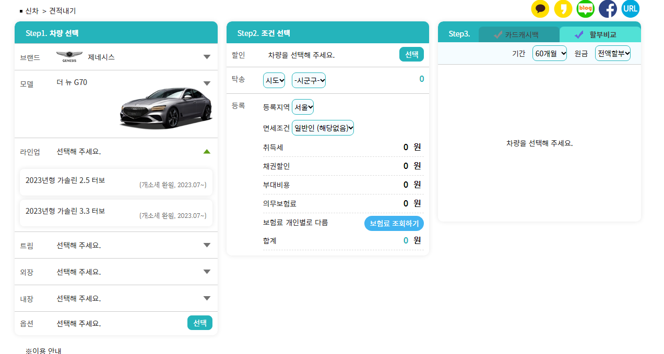Screen dimensions: 664x354
Task: Click 의무보험료 row label
Action: pos(280,203)
